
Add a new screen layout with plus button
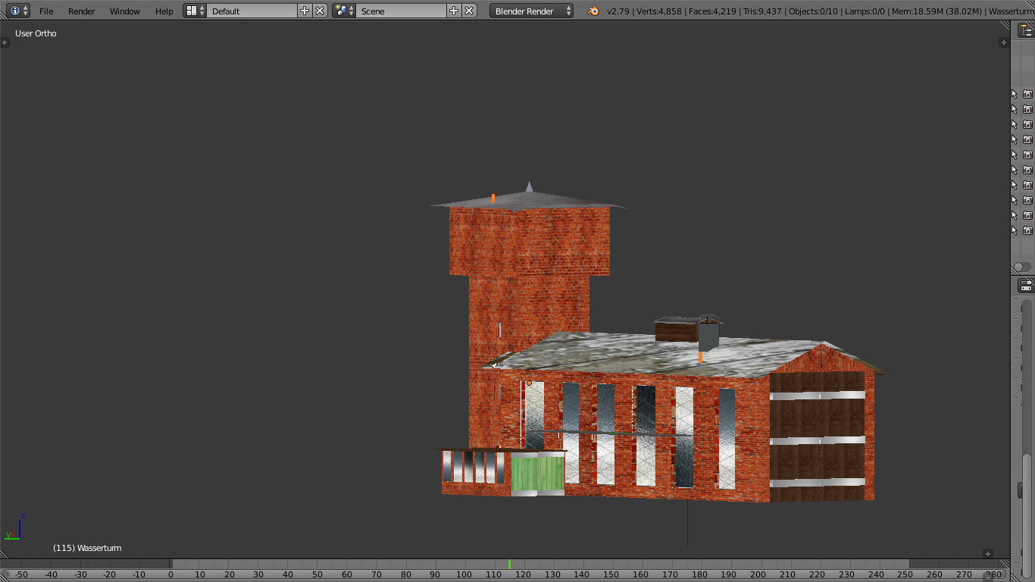[305, 11]
